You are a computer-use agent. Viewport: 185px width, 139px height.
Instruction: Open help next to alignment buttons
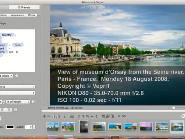click(x=16, y=110)
